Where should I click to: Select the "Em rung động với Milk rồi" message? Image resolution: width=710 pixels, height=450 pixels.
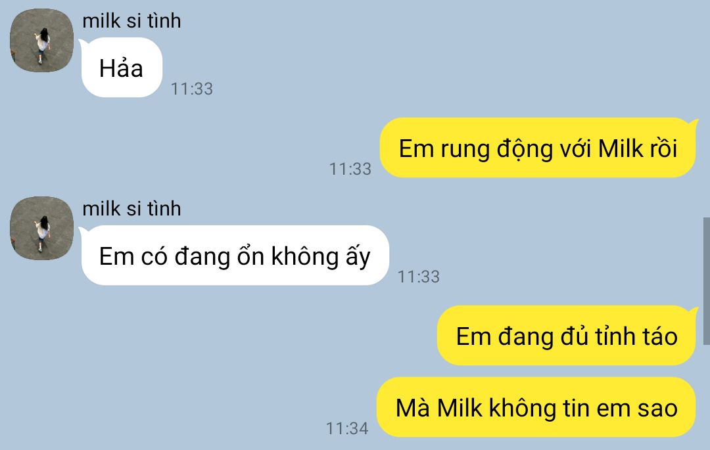point(538,148)
